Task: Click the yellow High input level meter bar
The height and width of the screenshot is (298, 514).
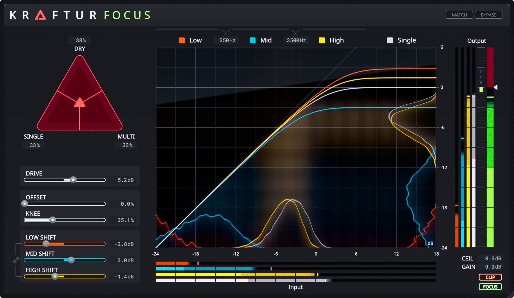Action: (295, 274)
